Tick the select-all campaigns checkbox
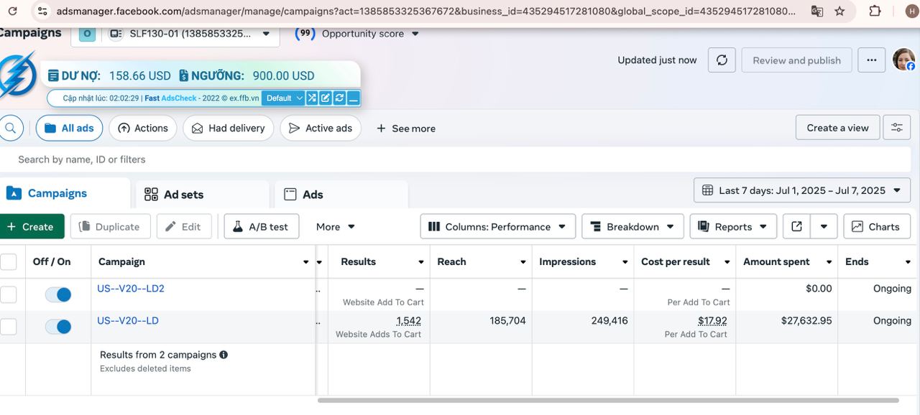 [x=9, y=262]
